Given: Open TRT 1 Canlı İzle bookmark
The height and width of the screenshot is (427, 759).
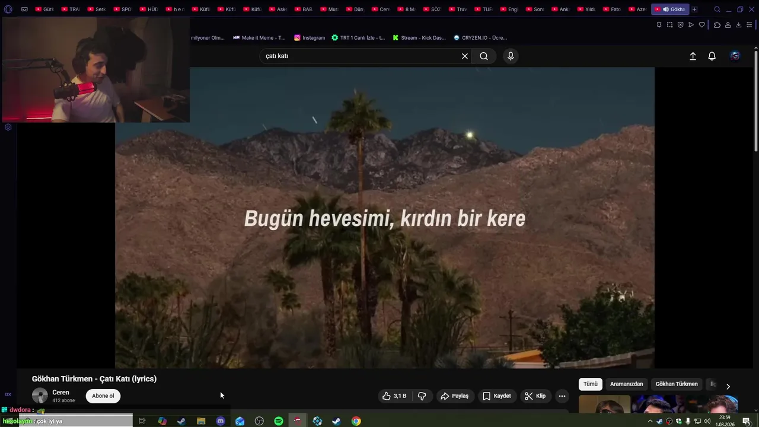Looking at the screenshot, I should click(x=358, y=38).
